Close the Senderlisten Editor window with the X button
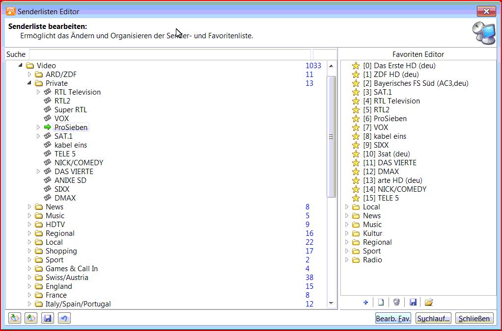502x331 pixels. tap(486, 11)
